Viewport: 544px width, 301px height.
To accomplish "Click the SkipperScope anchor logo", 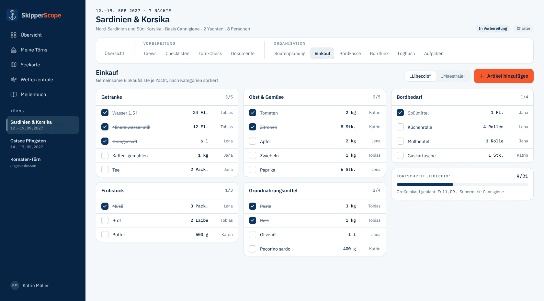I will click(12, 15).
